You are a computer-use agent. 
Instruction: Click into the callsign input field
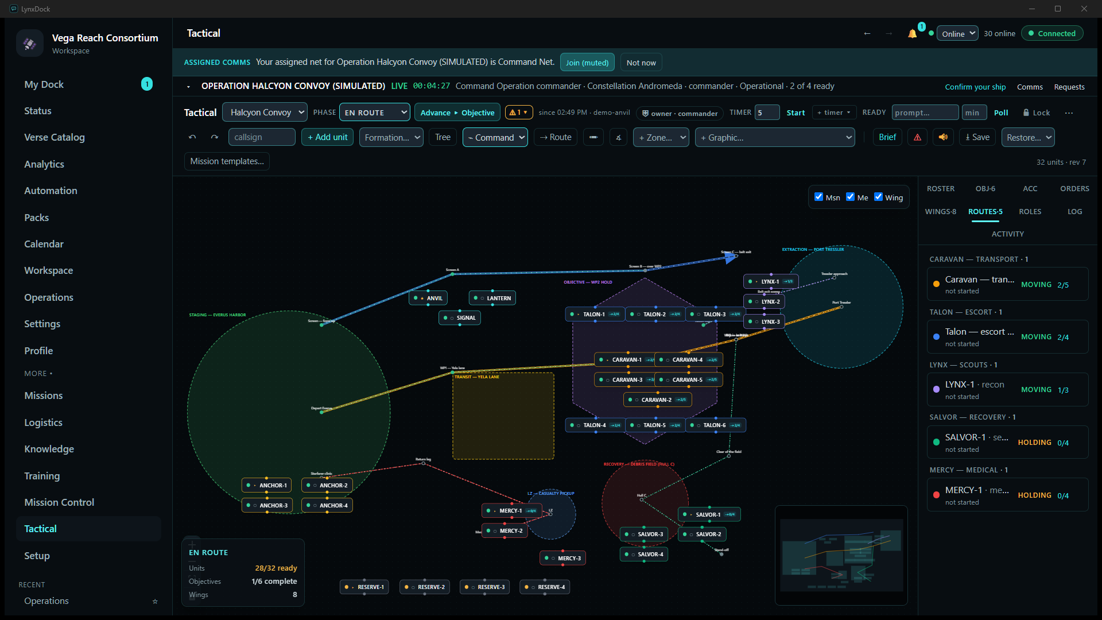click(x=262, y=137)
